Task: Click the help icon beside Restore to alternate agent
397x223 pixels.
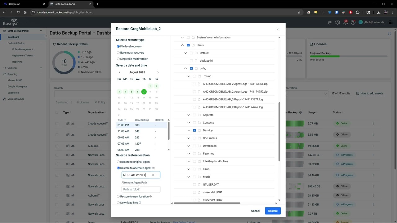Action: tap(153, 168)
